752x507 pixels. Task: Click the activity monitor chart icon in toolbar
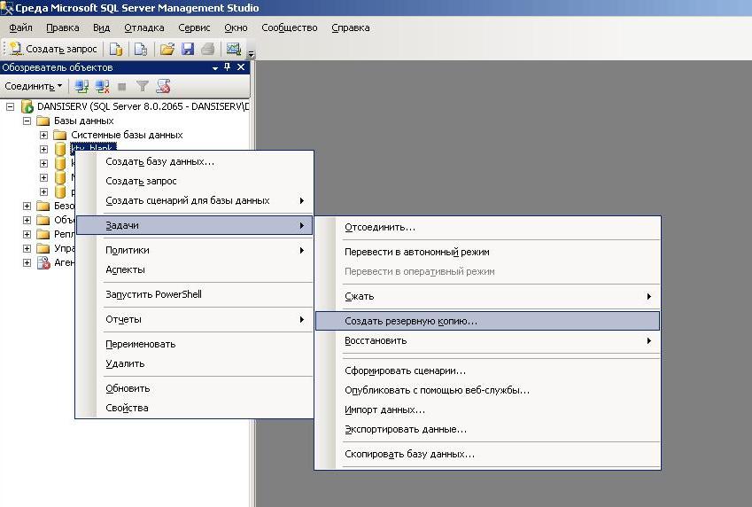click(234, 49)
